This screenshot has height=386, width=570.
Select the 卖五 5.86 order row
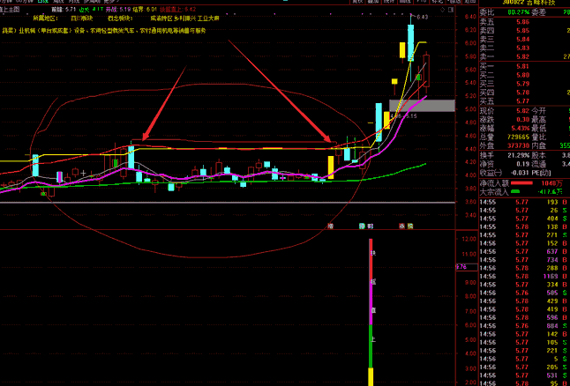click(x=525, y=22)
